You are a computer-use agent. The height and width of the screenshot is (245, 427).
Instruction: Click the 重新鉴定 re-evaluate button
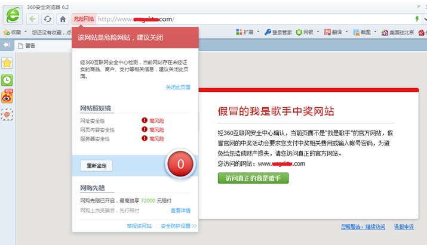[x=96, y=166]
